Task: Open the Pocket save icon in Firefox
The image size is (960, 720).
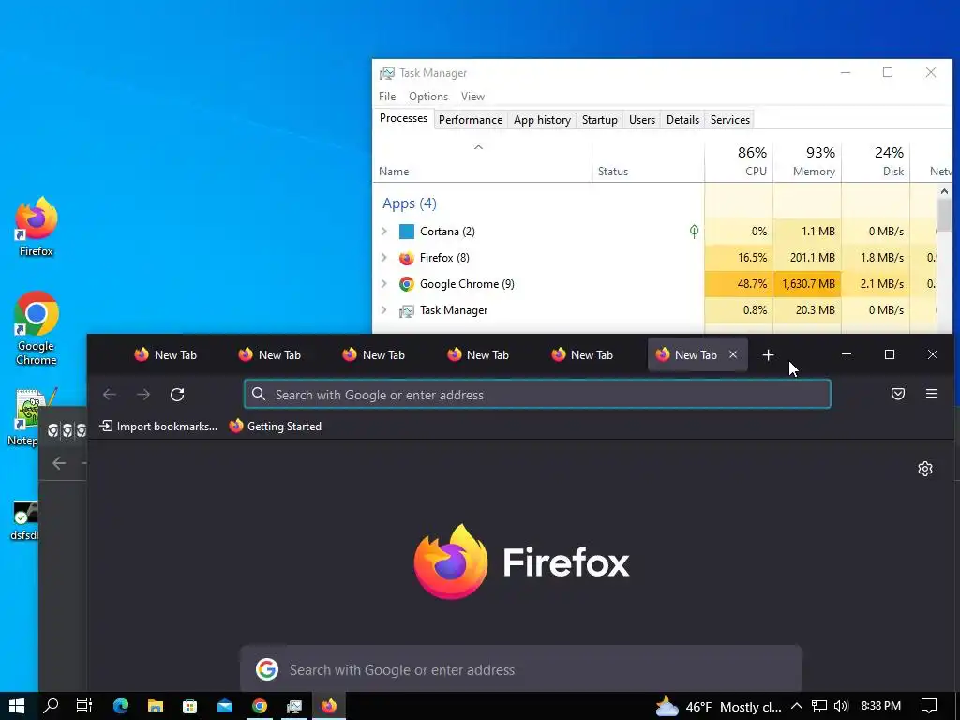Action: [897, 394]
